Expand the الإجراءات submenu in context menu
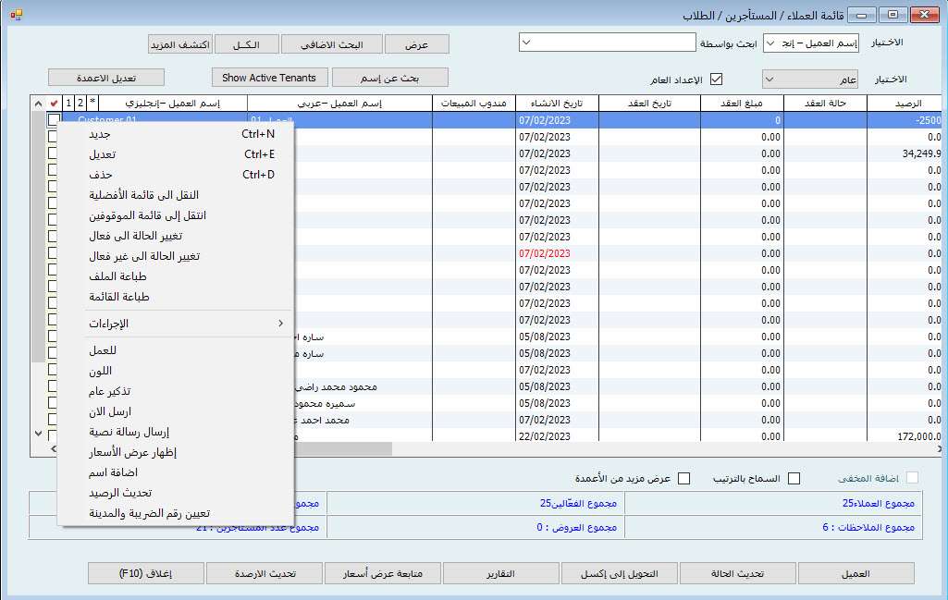Screen dimensions: 948x600 coord(176,324)
